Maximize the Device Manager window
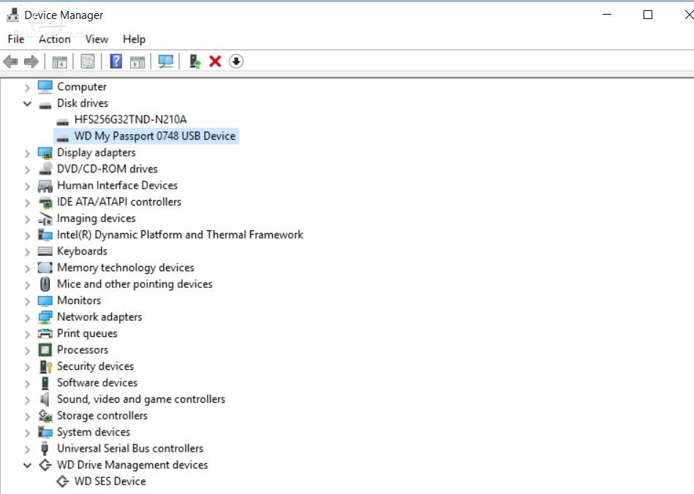This screenshot has width=694, height=494. pos(647,15)
